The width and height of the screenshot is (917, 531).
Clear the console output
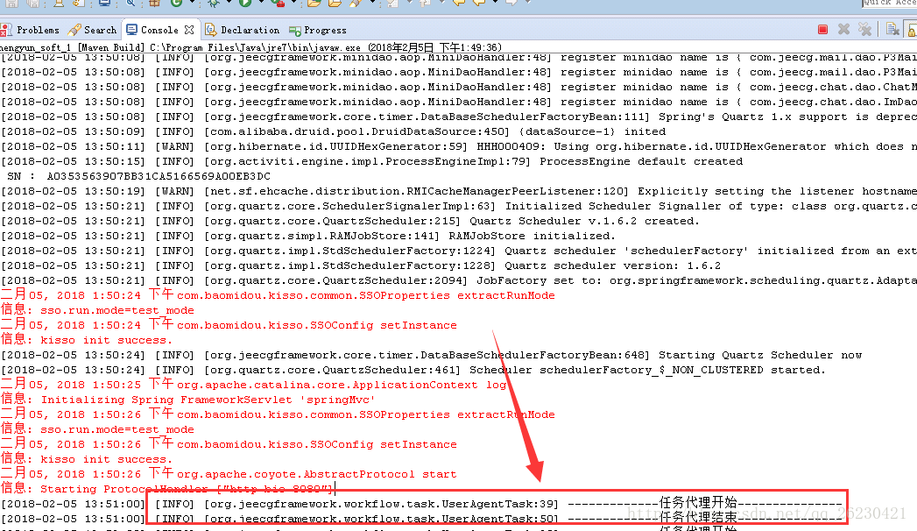pyautogui.click(x=892, y=30)
